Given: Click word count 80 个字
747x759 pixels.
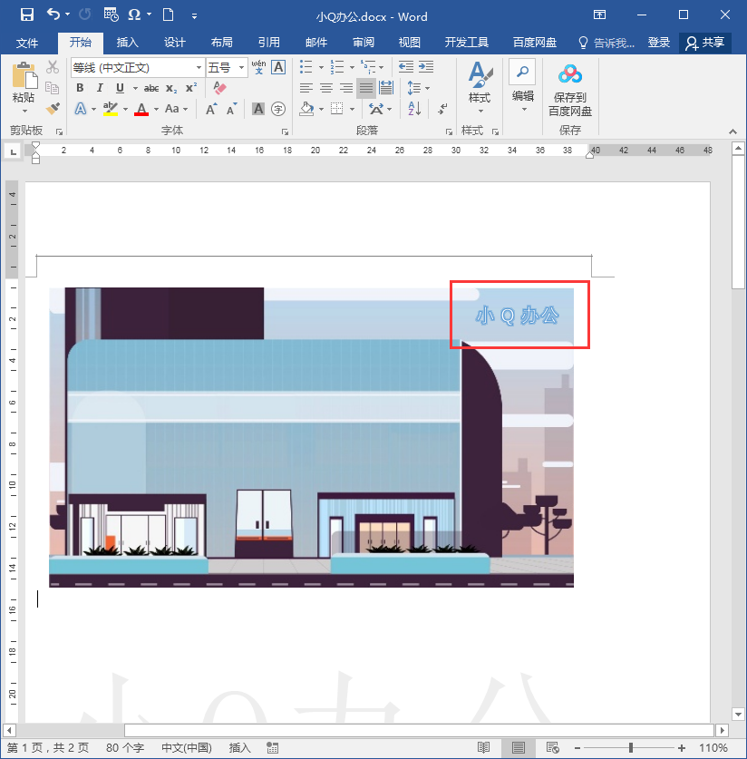Looking at the screenshot, I should (125, 747).
